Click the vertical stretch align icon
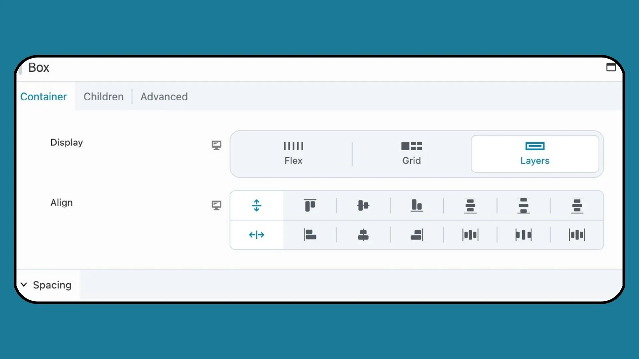 [256, 205]
